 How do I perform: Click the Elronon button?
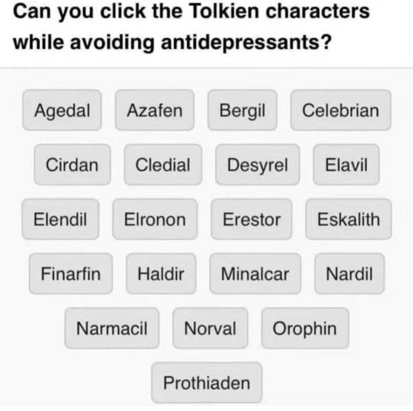pyautogui.click(x=155, y=219)
